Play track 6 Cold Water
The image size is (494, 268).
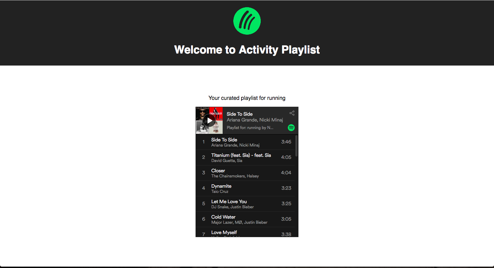tap(245, 219)
